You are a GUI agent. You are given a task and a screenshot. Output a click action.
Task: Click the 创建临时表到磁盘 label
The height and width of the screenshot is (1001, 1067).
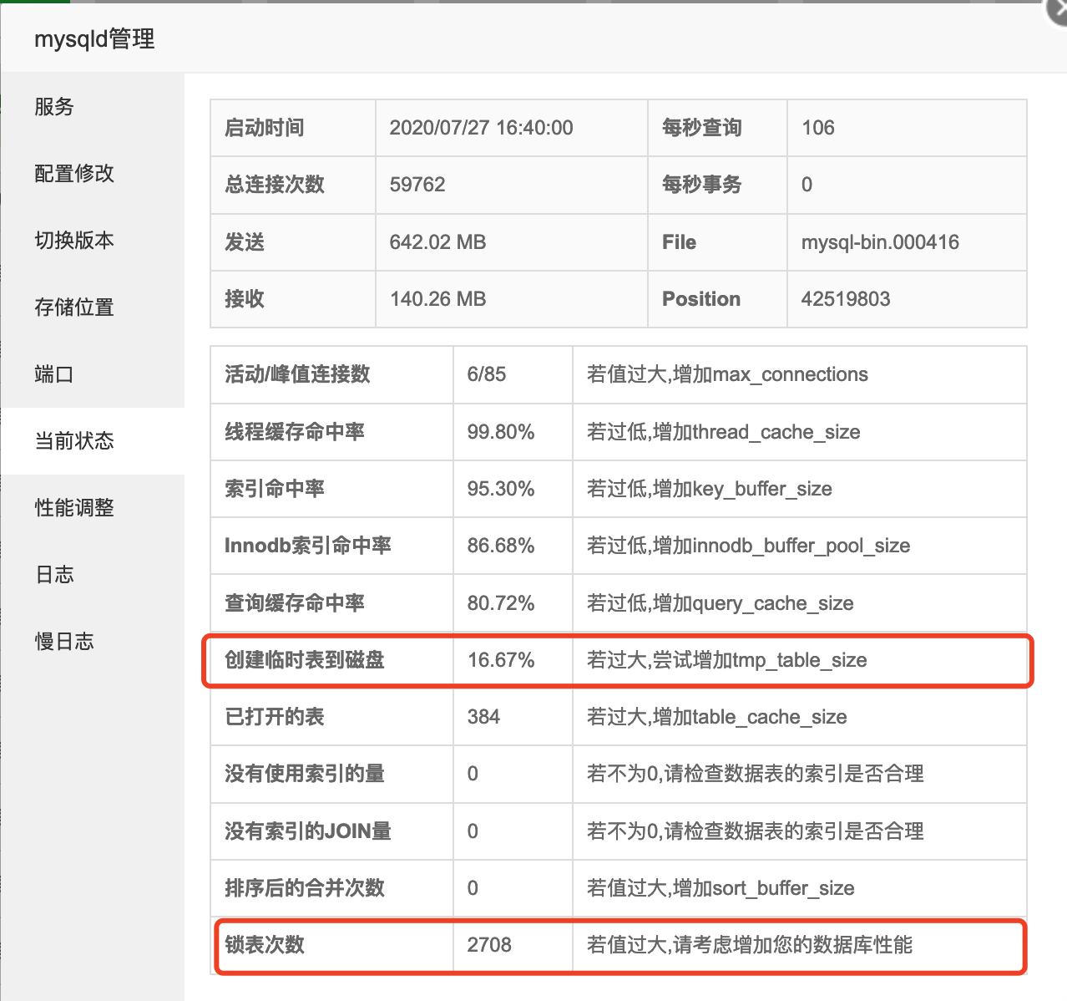[305, 660]
